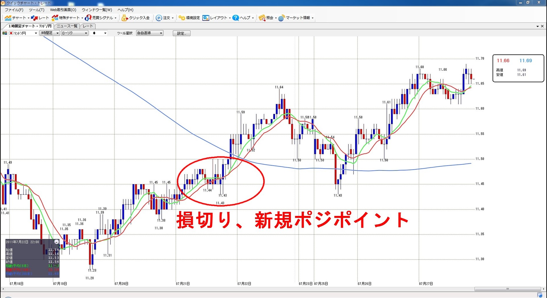Open the 特殊チャート toolbar icon

pos(55,18)
